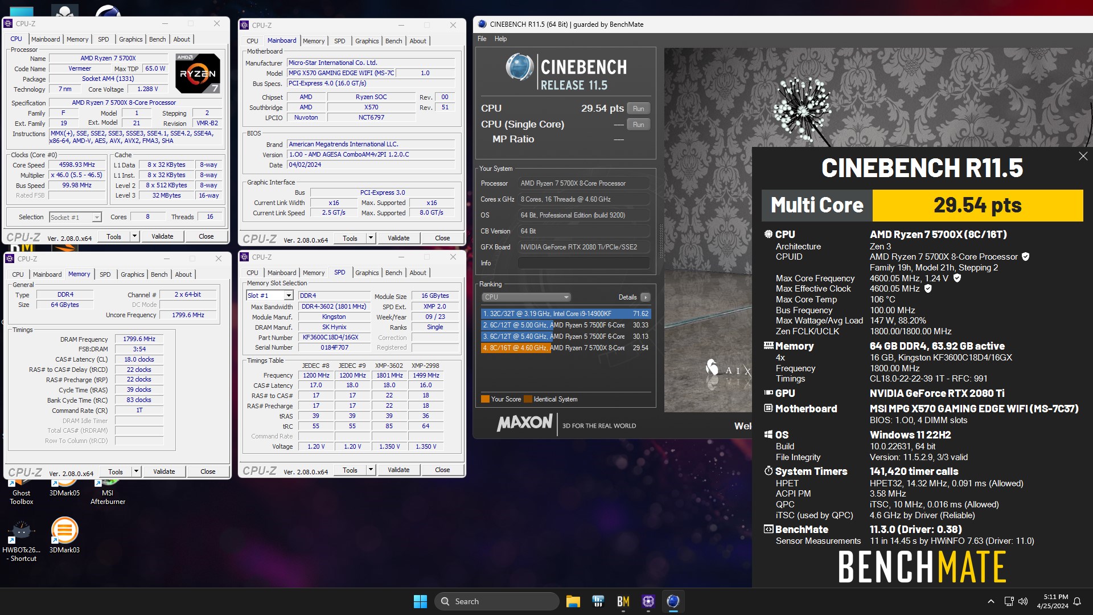
Task: Switch to the Graphics tab in the CPU-Z Mainboard window
Action: pyautogui.click(x=367, y=41)
